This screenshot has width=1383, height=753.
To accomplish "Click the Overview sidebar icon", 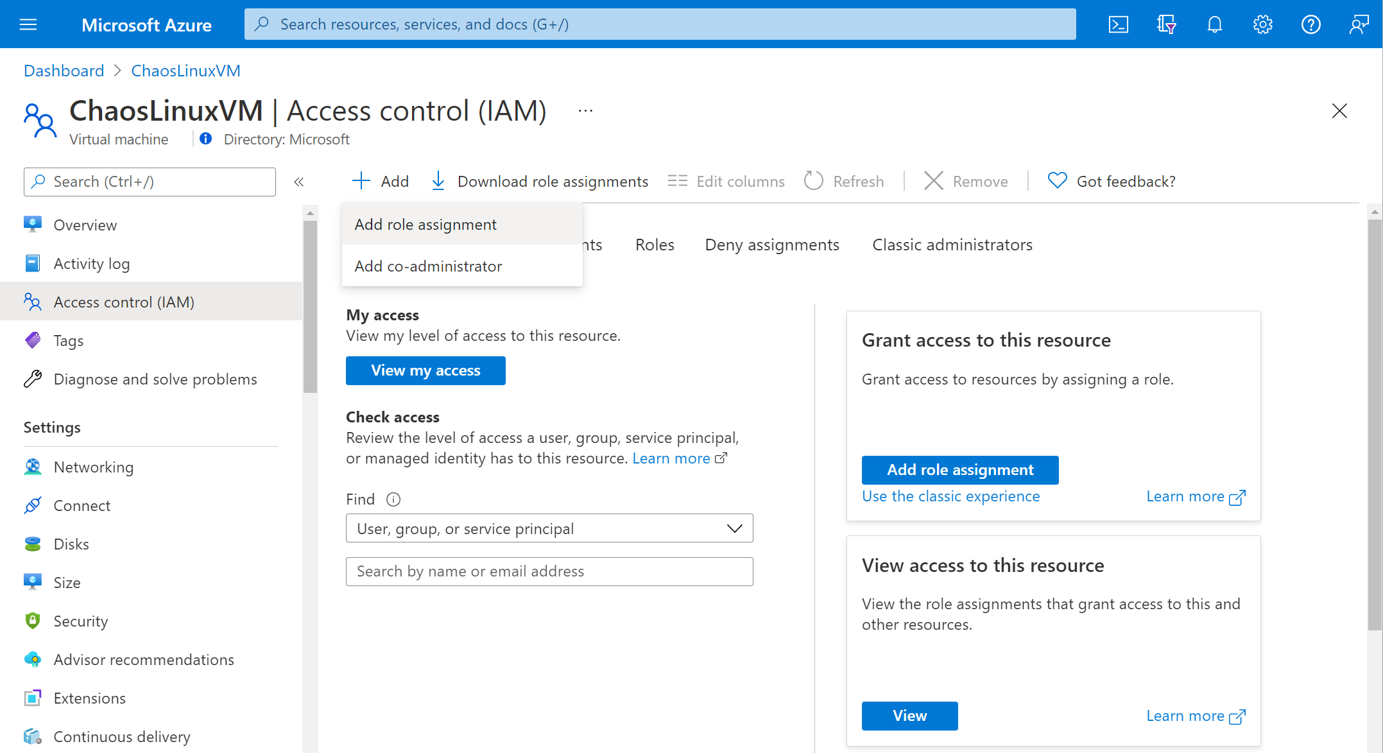I will 33,225.
